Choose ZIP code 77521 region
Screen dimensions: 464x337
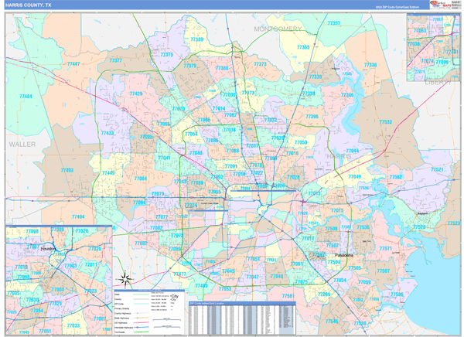438,169
